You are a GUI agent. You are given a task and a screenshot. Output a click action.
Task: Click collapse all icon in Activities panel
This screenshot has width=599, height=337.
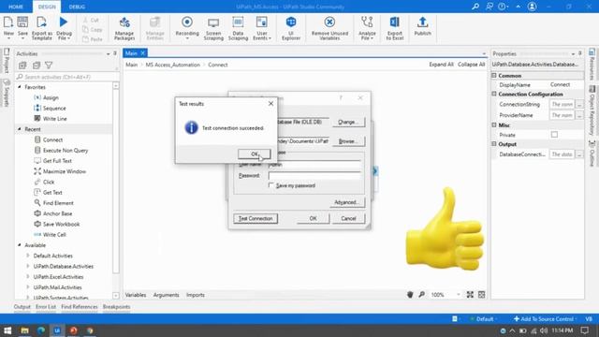click(x=37, y=66)
